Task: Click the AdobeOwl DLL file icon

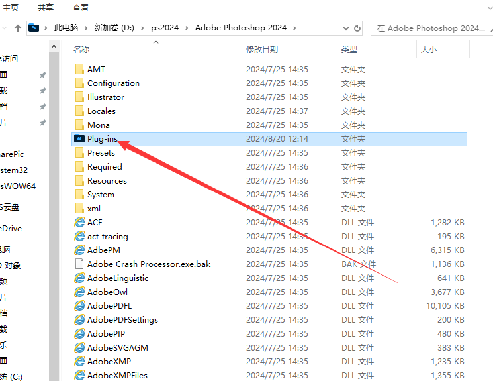Action: click(79, 292)
